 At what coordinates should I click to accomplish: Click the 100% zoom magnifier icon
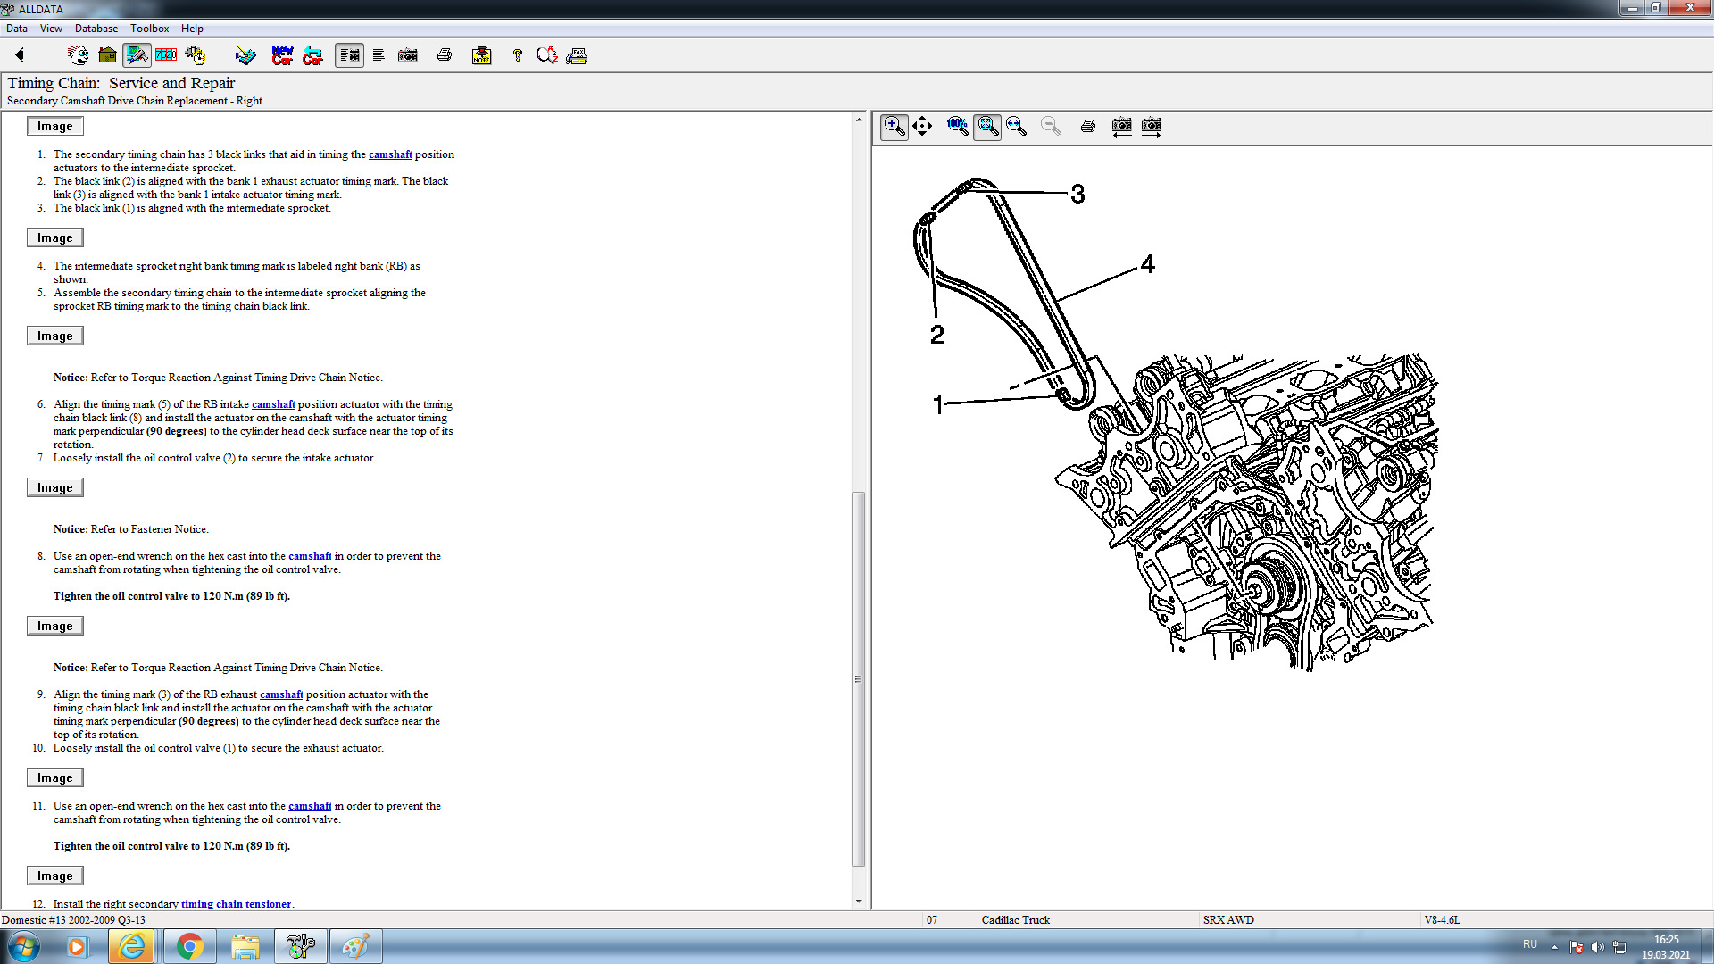point(957,126)
